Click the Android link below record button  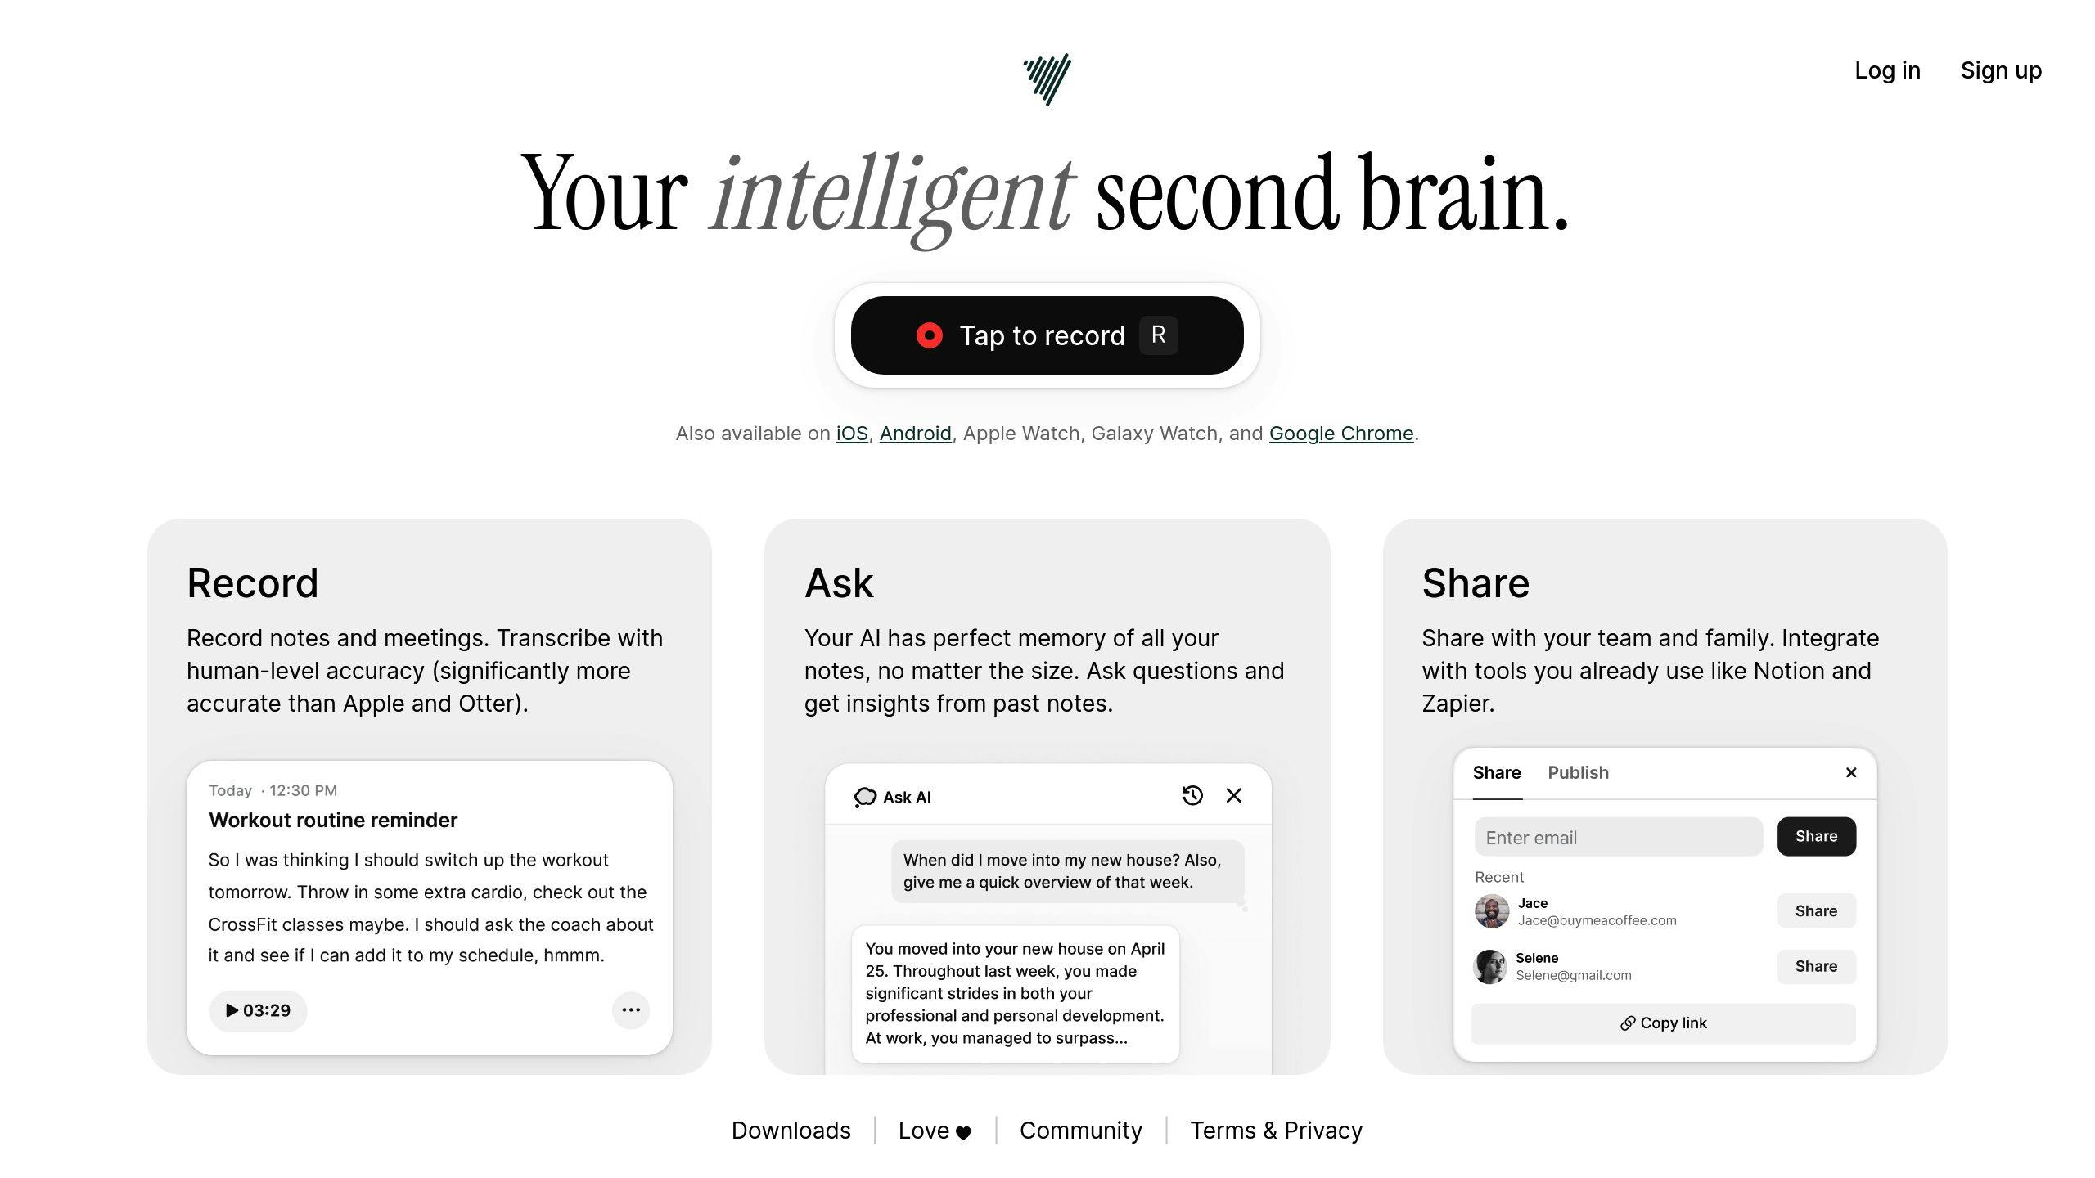click(913, 433)
